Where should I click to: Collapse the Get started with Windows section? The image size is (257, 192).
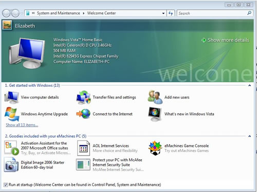[x=250, y=85]
